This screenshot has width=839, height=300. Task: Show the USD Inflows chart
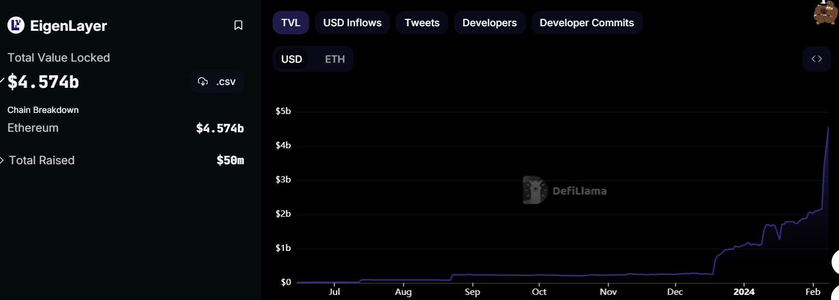coord(352,23)
